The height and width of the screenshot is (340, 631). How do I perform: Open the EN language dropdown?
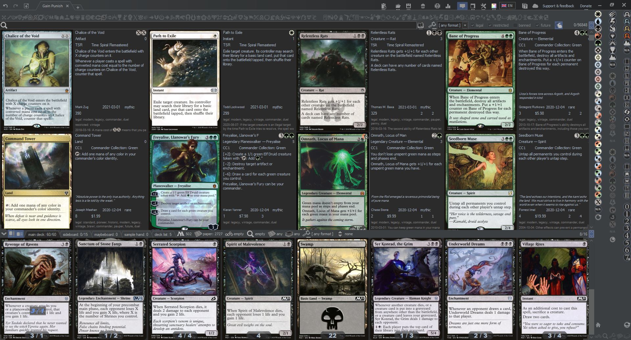click(507, 6)
